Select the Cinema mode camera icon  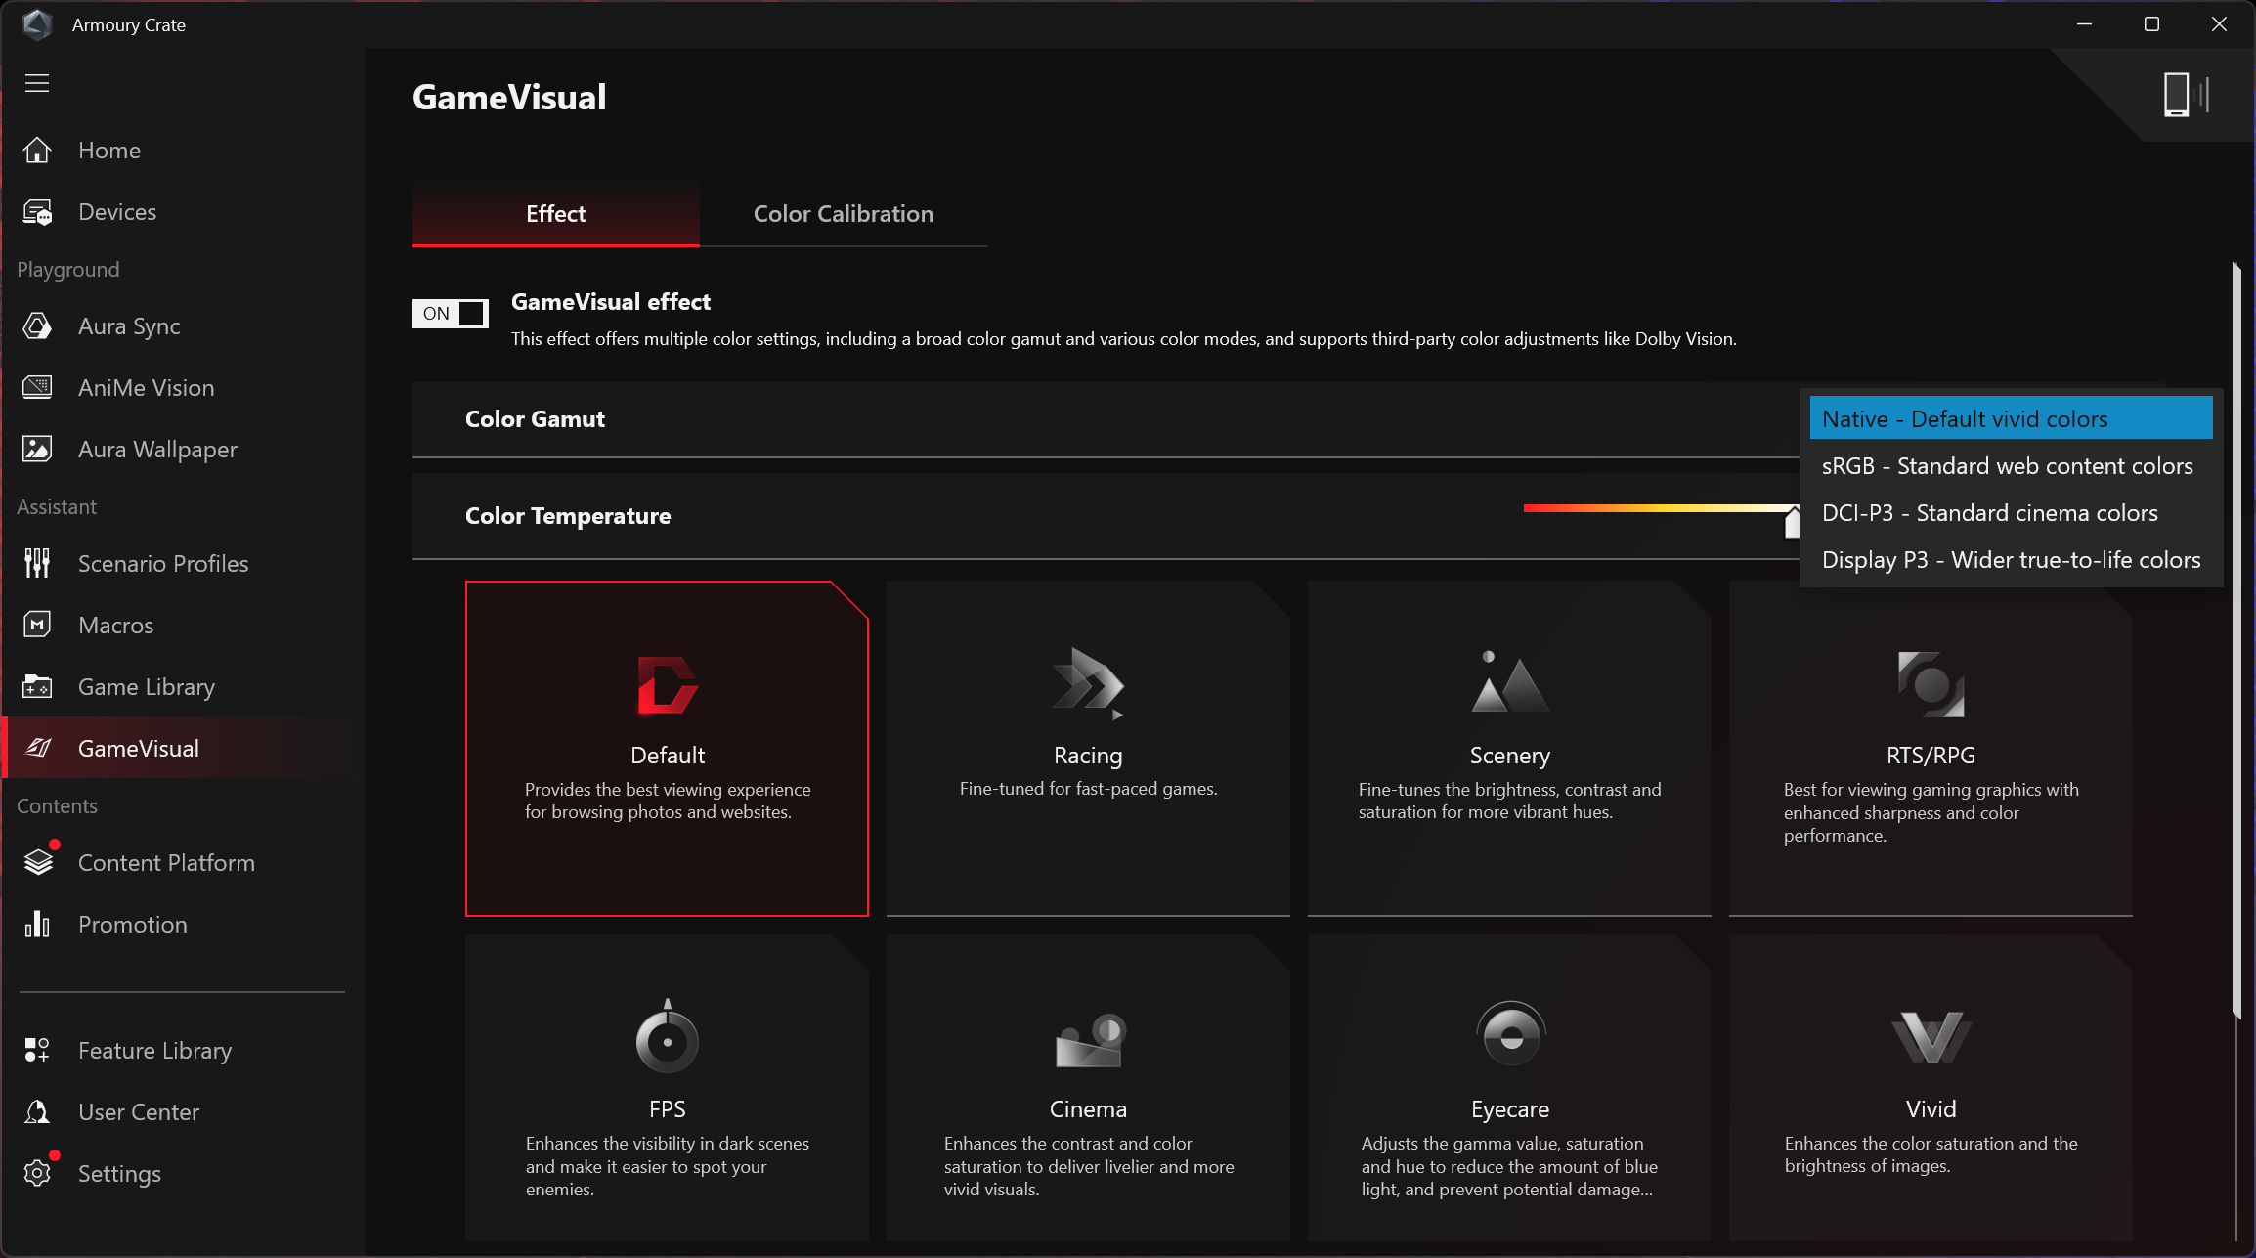(x=1089, y=1040)
